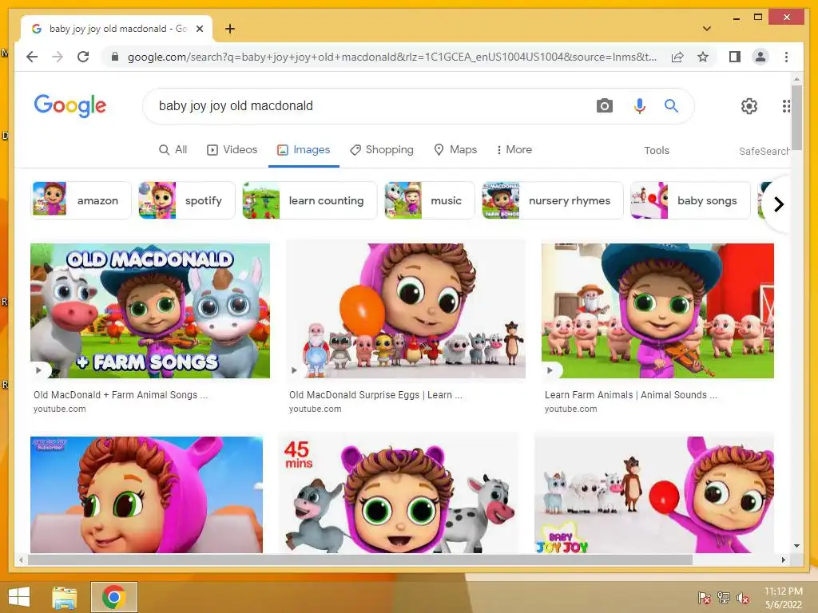Click the Chrome taskbar icon
This screenshot has height=613, width=818.
(x=113, y=597)
